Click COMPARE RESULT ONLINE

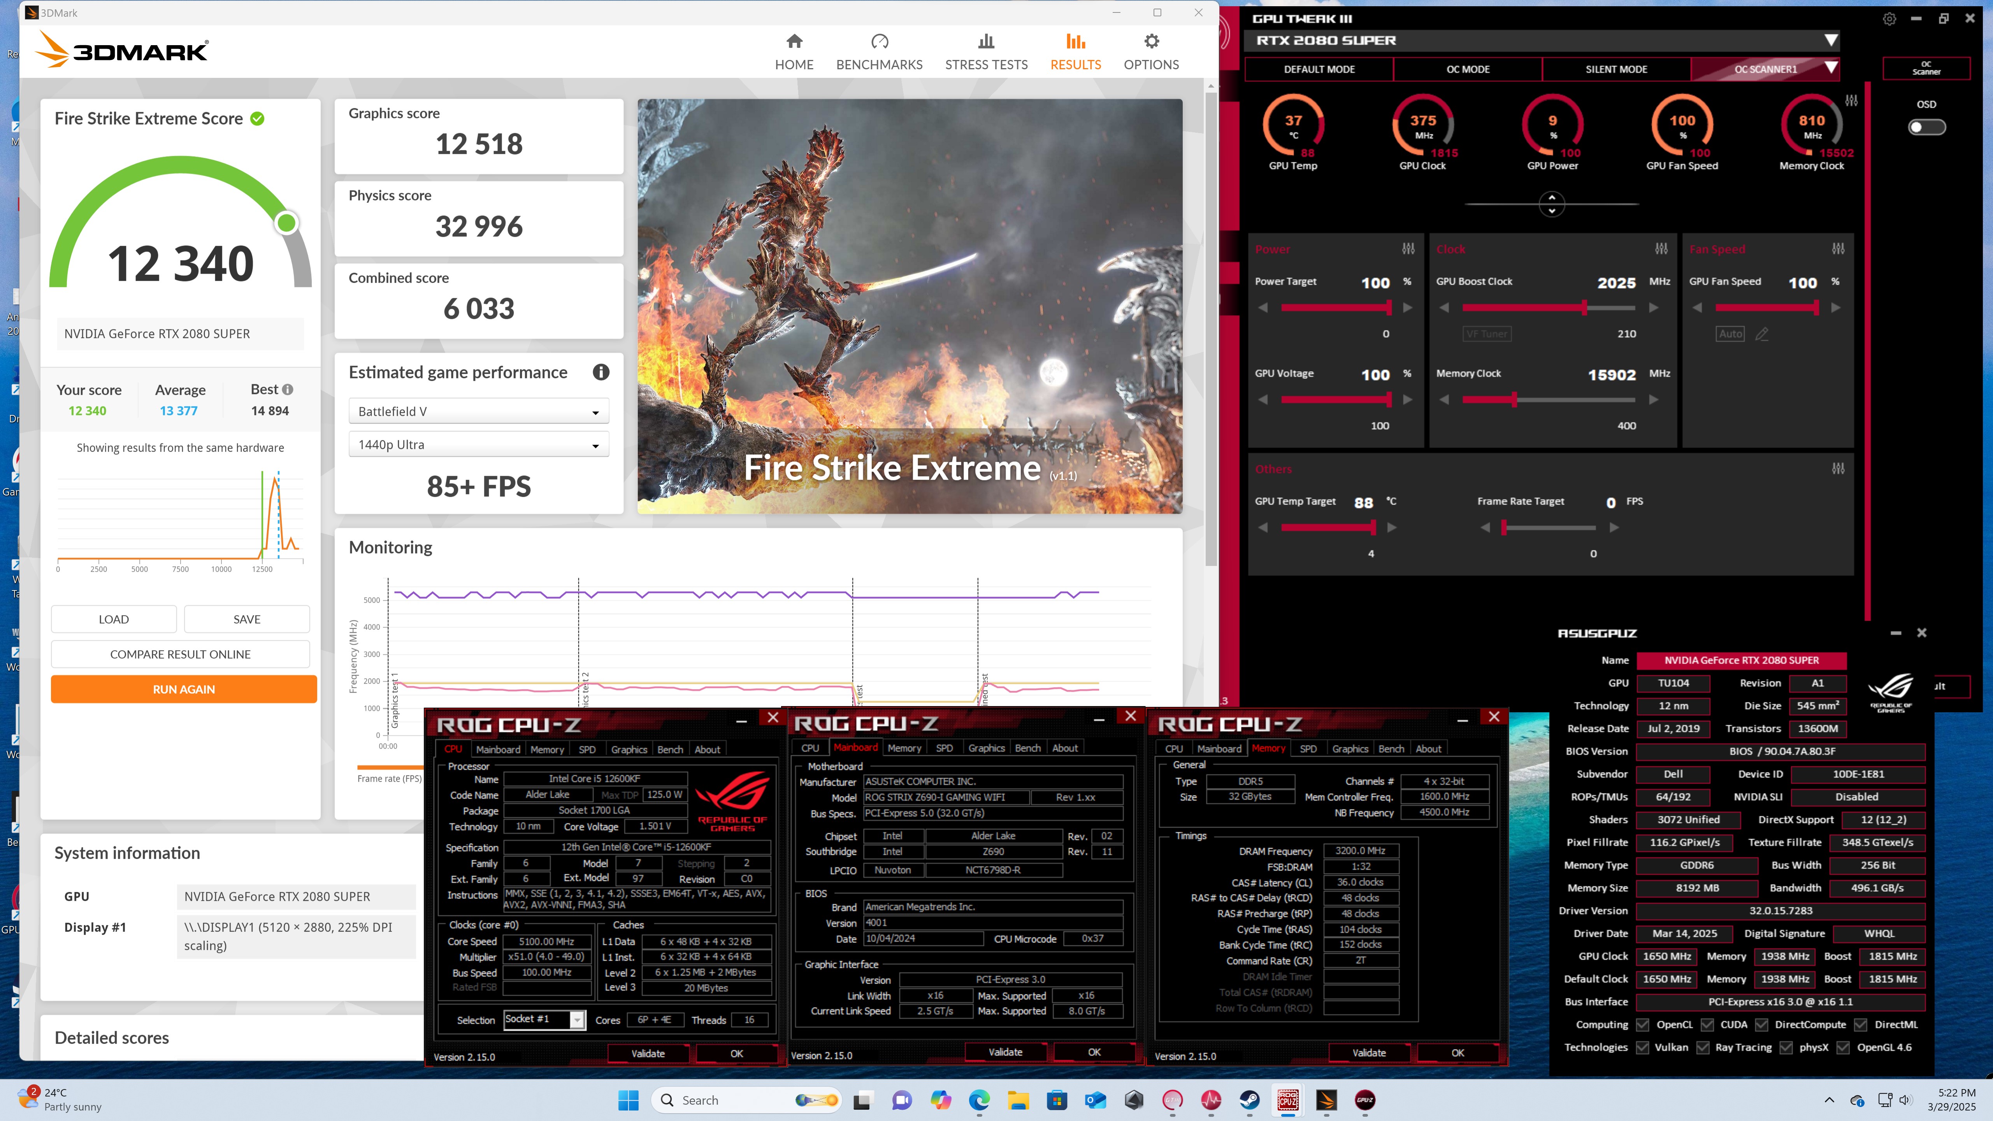point(180,654)
